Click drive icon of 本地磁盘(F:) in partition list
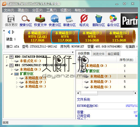Screen dimensions: 140x127 [86, 82]
